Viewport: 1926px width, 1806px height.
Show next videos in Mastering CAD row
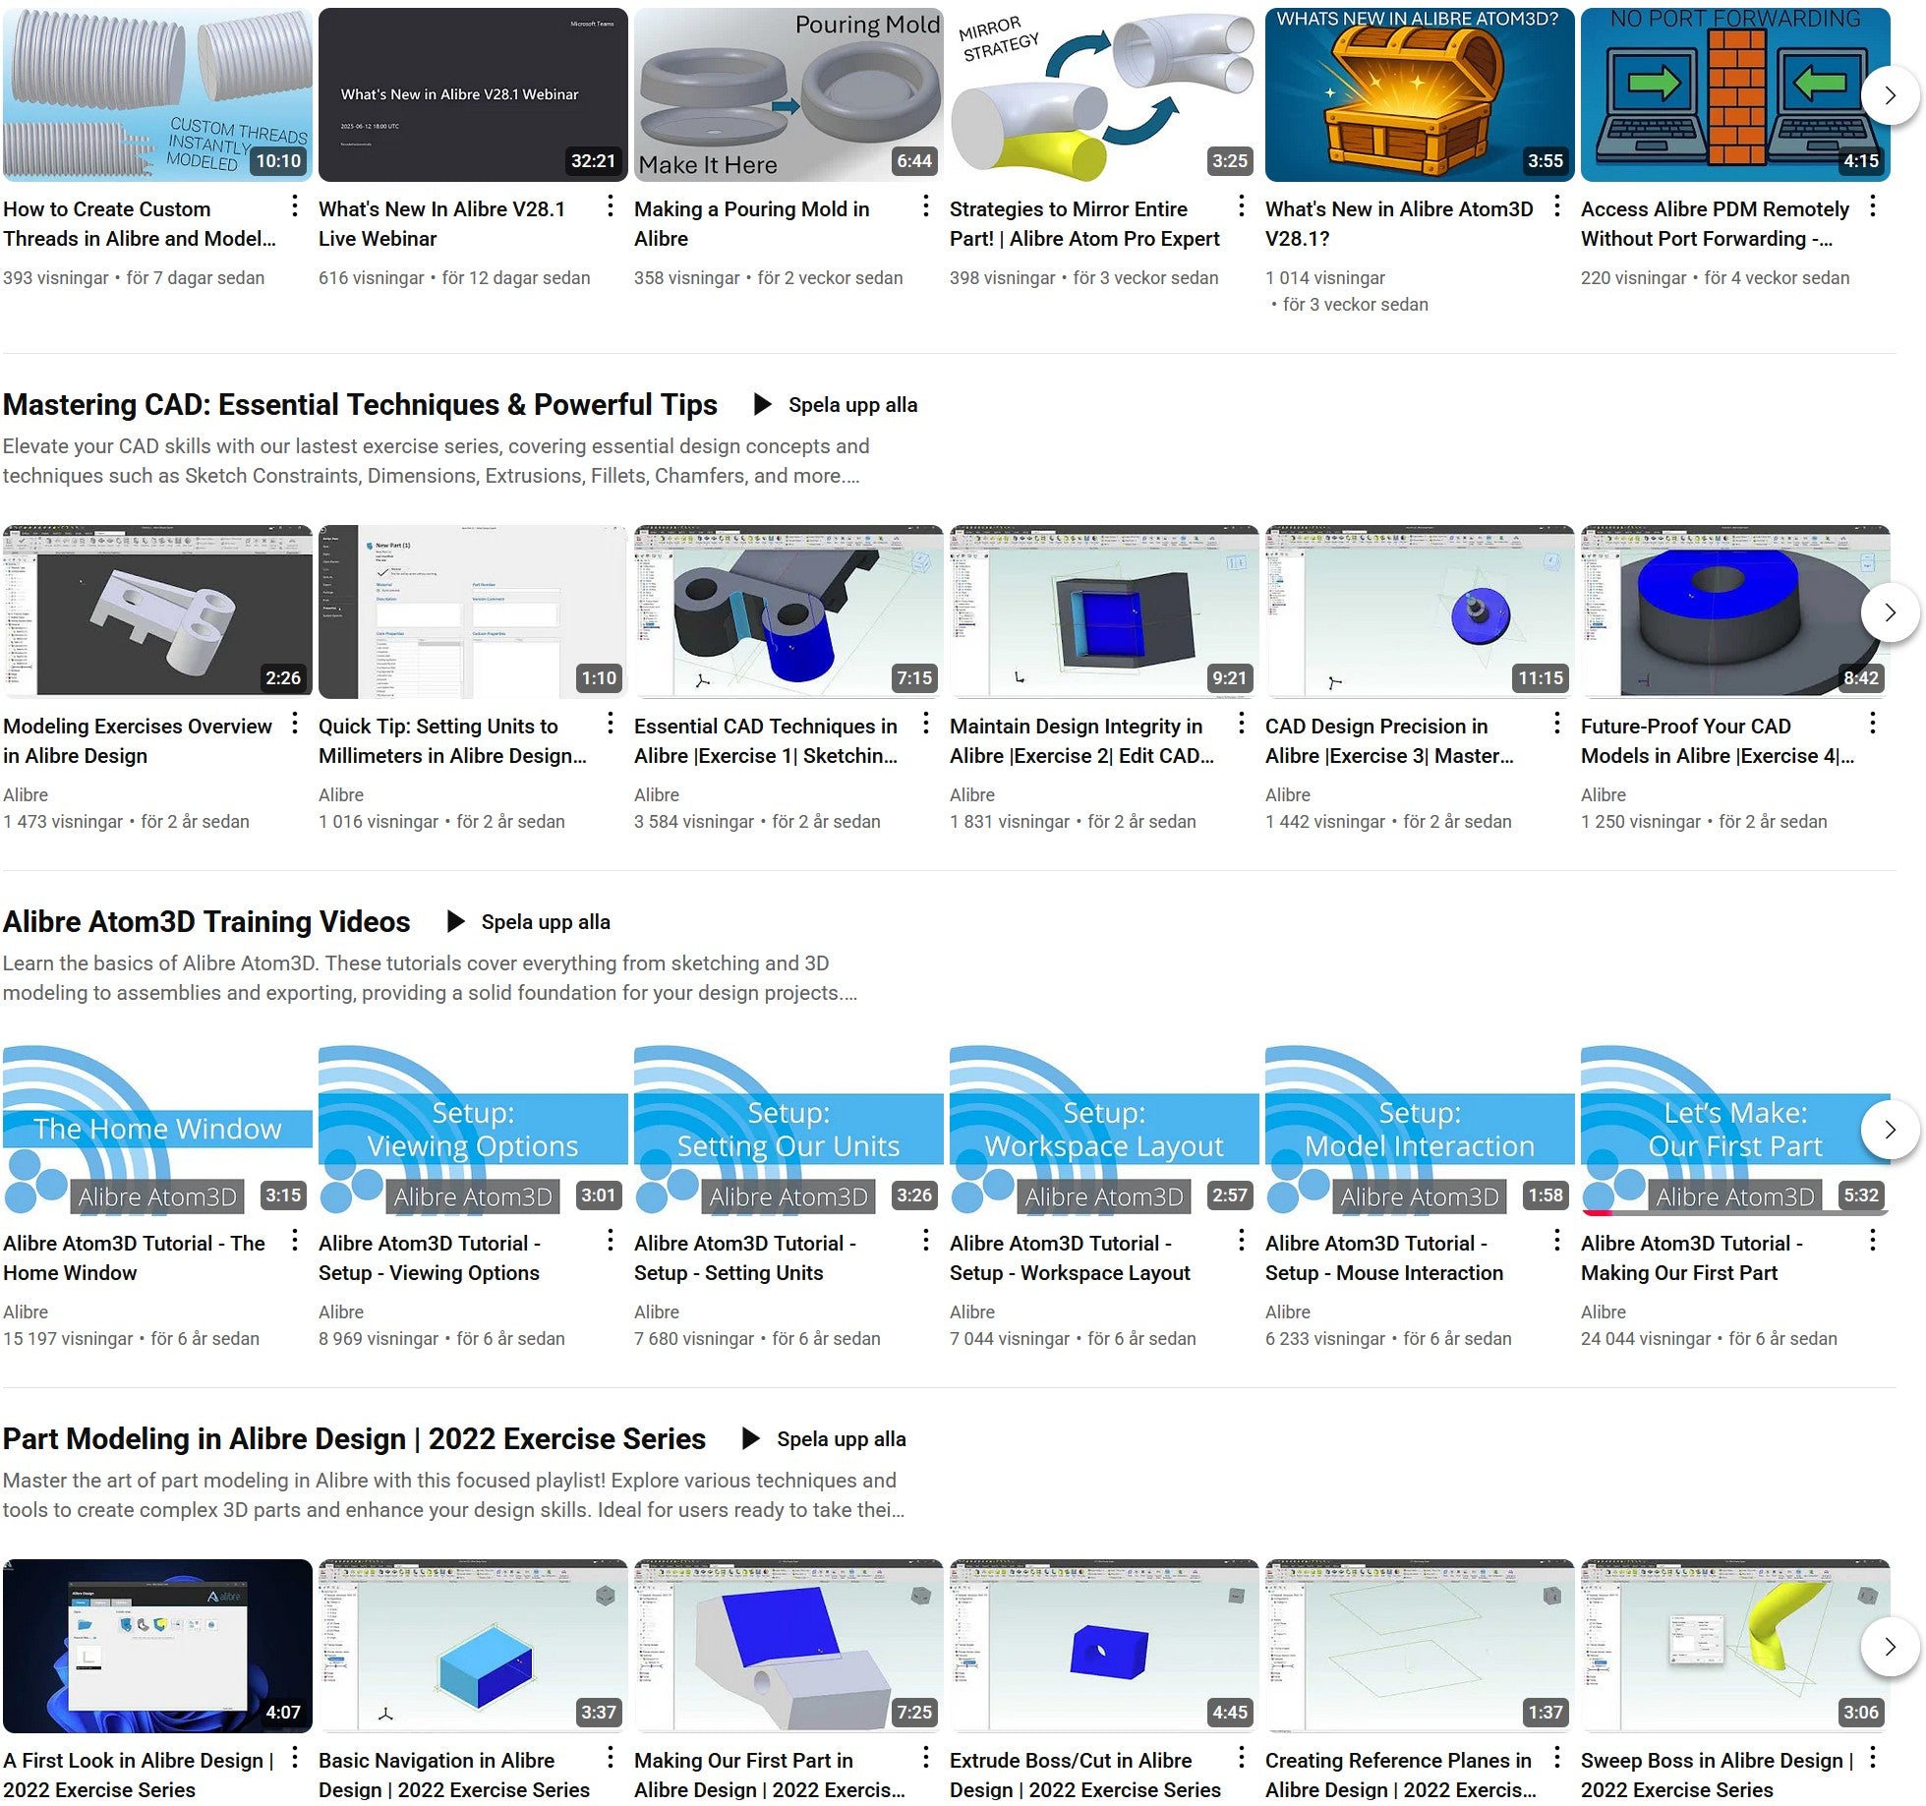1889,612
